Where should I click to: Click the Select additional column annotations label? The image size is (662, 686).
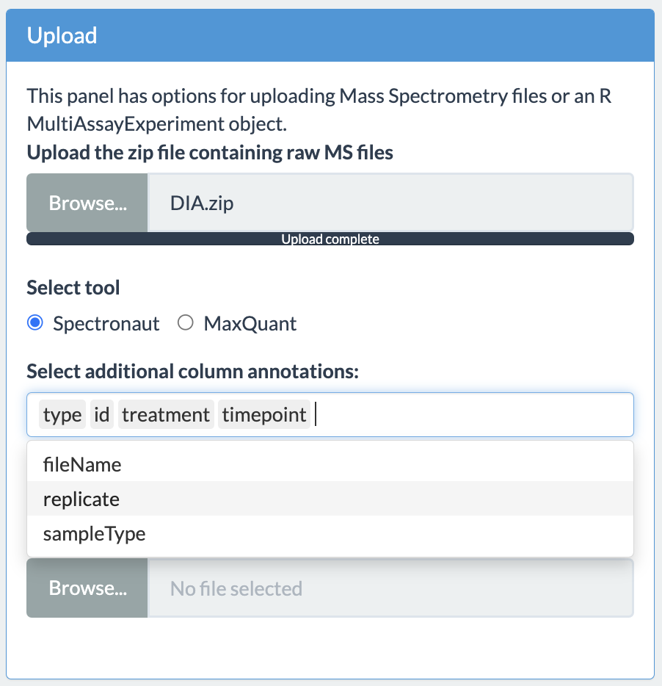192,371
